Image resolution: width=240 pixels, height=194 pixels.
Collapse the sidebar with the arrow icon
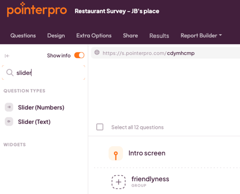(7, 56)
